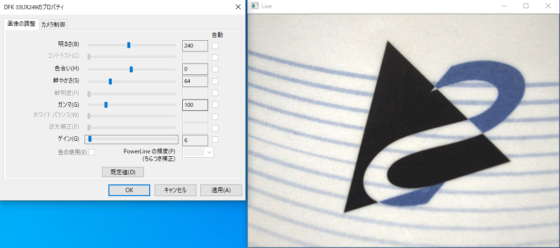The image size is (560, 248).
Task: Select the 画像の調整 tab
Action: 21,24
